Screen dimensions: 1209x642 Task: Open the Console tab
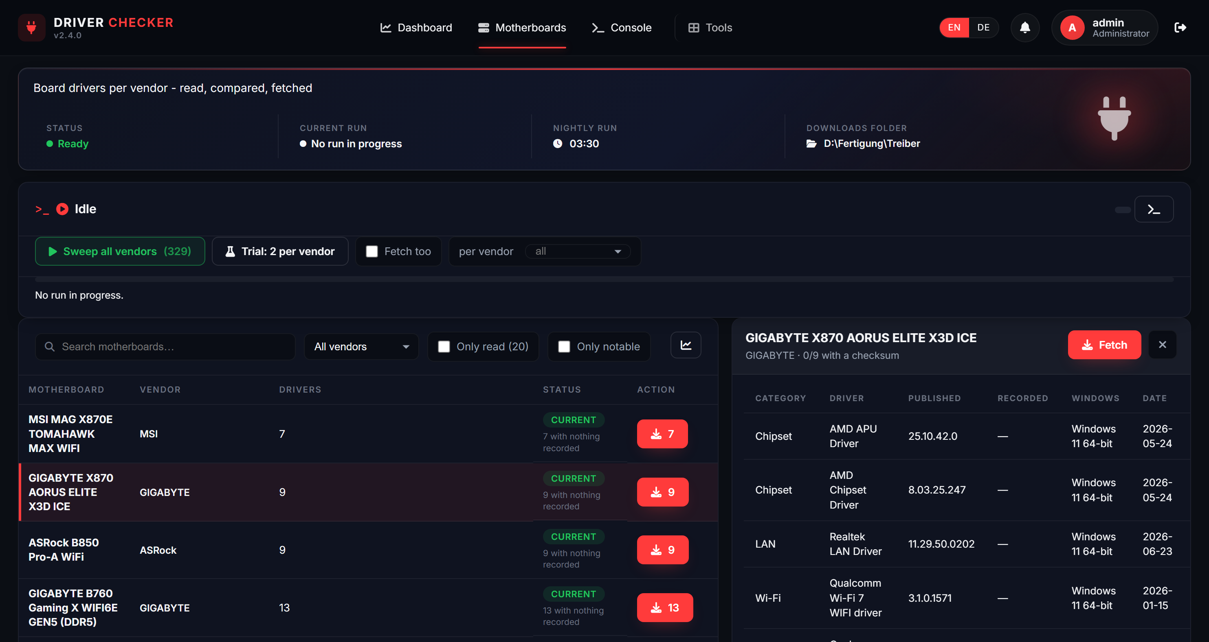(621, 28)
